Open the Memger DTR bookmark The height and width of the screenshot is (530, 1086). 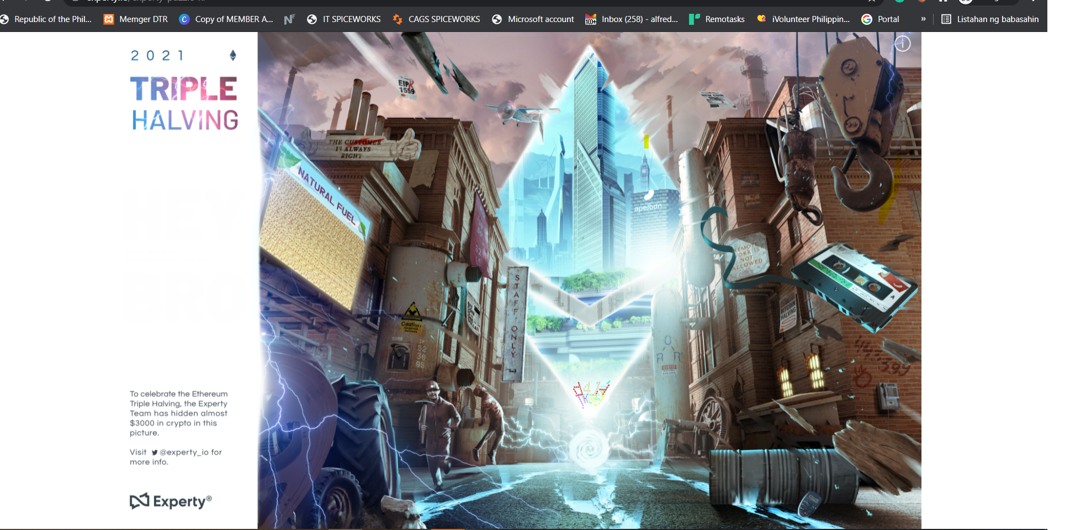coord(136,19)
